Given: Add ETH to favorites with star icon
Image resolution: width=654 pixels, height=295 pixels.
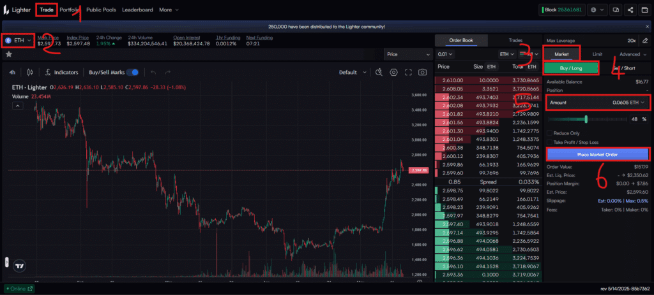Looking at the screenshot, I should [9, 54].
